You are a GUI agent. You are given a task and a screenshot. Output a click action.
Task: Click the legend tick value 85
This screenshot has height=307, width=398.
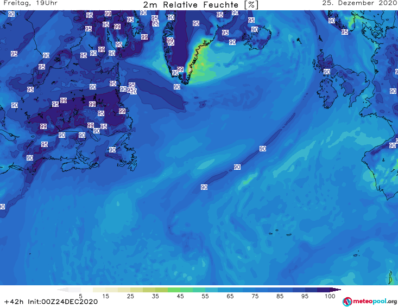tap(280, 296)
